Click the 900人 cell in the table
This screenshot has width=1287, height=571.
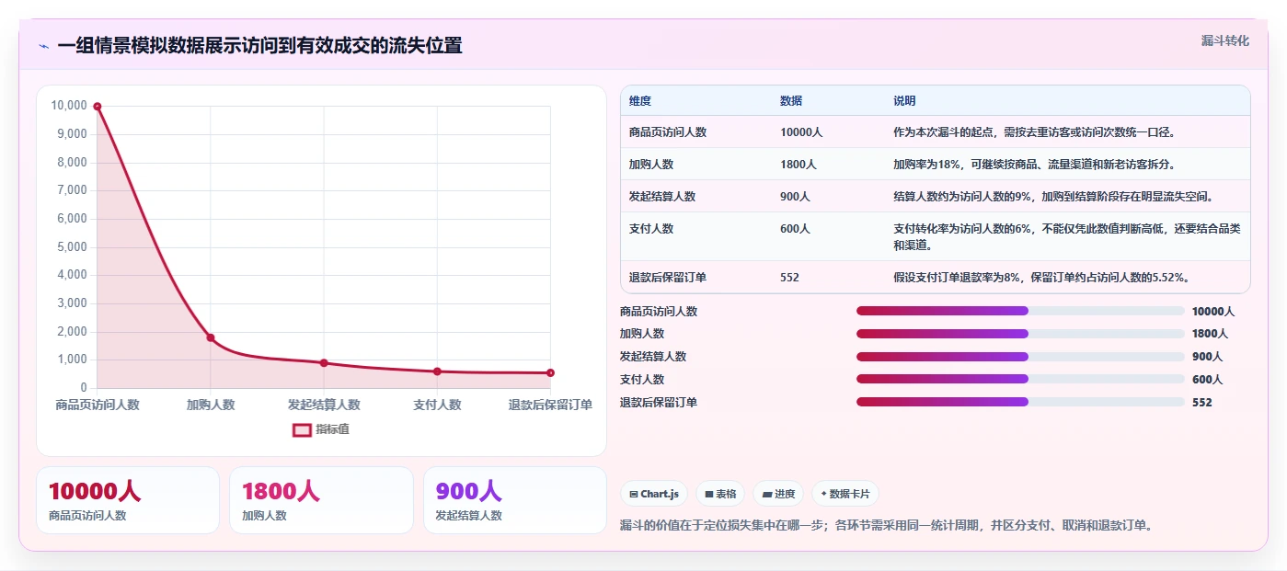tap(795, 197)
